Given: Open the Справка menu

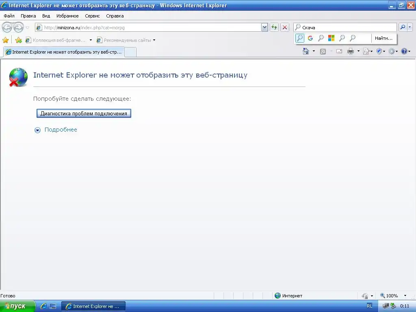Looking at the screenshot, I should [x=115, y=16].
